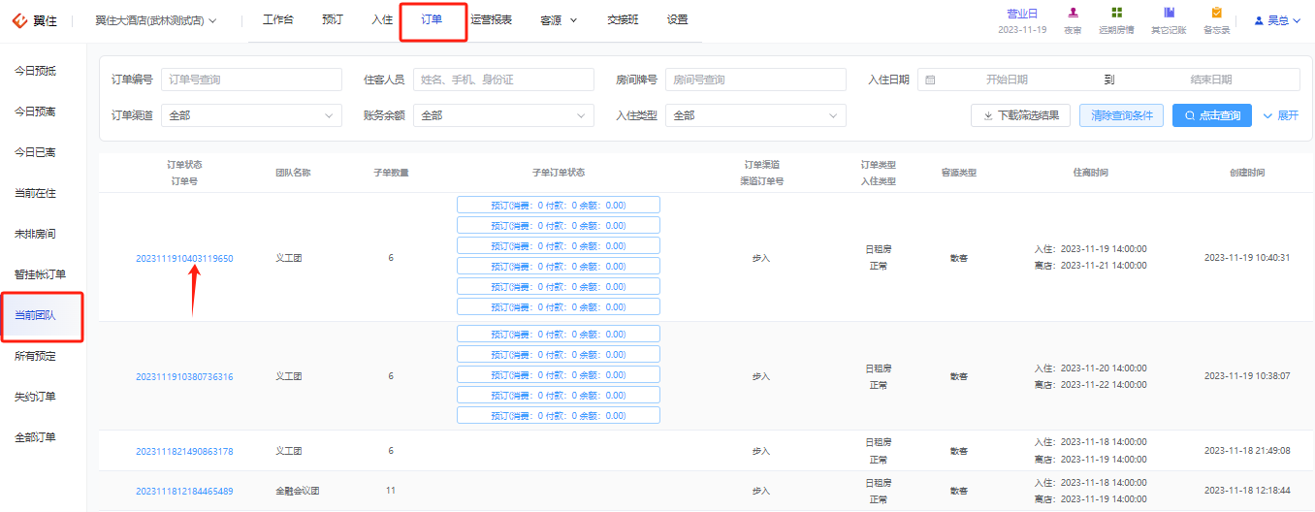The height and width of the screenshot is (512, 1315).
Task: Switch to the 工作台 tab
Action: click(x=278, y=20)
